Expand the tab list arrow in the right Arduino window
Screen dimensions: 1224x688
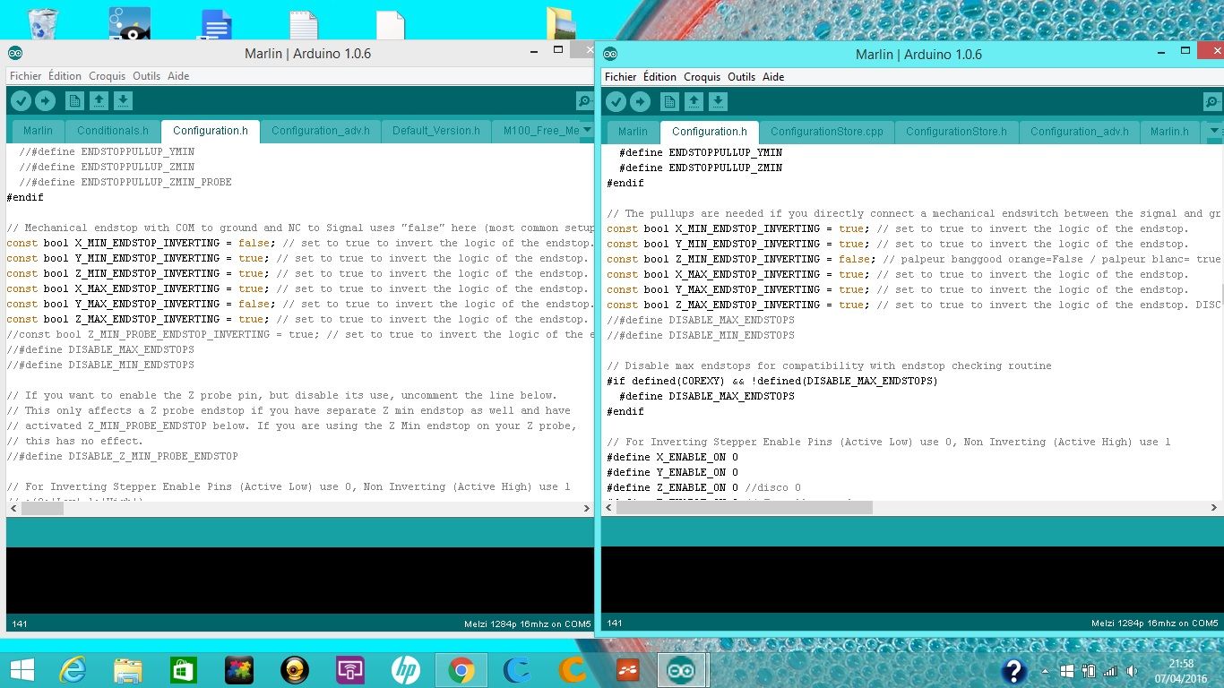click(x=1214, y=131)
